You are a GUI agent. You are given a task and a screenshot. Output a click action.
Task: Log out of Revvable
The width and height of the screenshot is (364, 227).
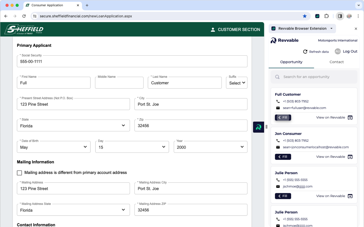(350, 51)
